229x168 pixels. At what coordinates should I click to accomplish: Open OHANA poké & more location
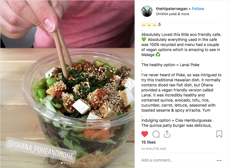coord(173,14)
